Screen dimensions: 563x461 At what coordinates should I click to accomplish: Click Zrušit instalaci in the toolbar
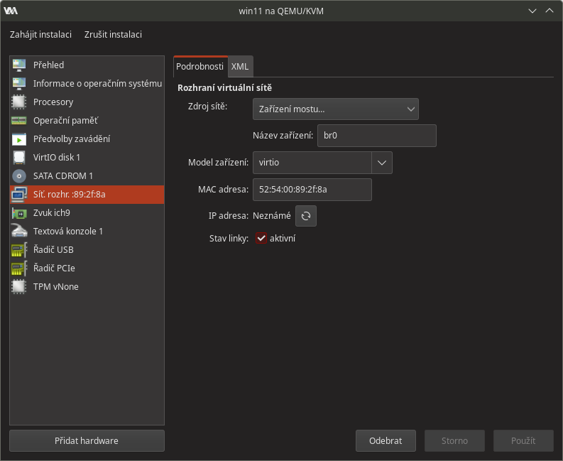[x=113, y=35]
